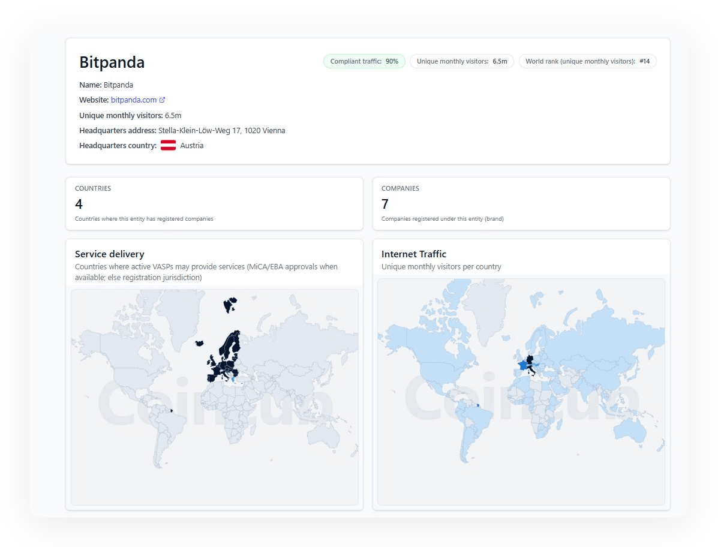This screenshot has width=718, height=547.
Task: Click Iceland on the Service delivery map
Action: [199, 343]
